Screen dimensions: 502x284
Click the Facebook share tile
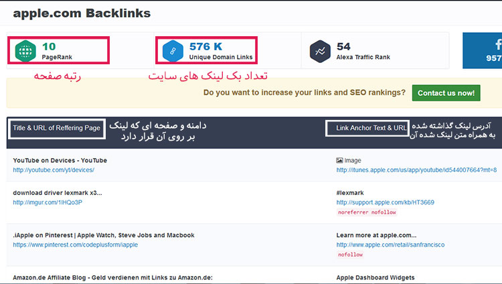click(482, 50)
